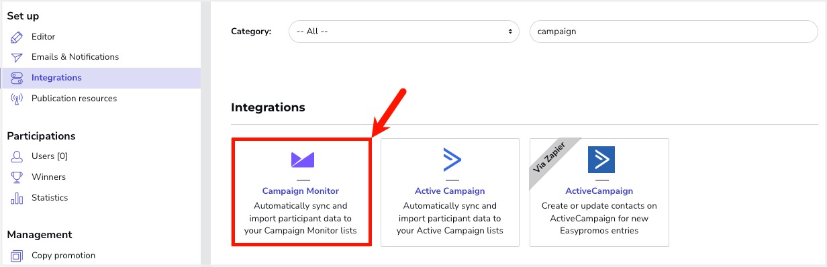This screenshot has width=827, height=267.
Task: Click the Publication resources broadcast icon
Action: pyautogui.click(x=17, y=99)
